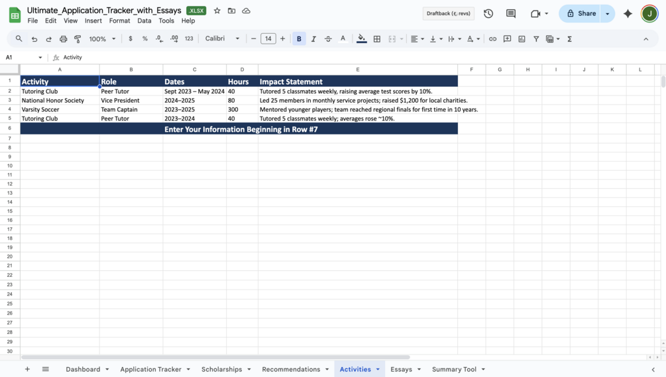Open the Google Sheets home icon
This screenshot has width=666, height=377.
[x=15, y=15]
